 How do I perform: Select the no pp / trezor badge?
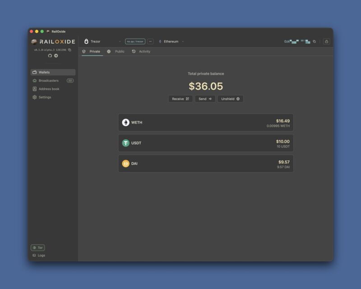[x=135, y=41]
